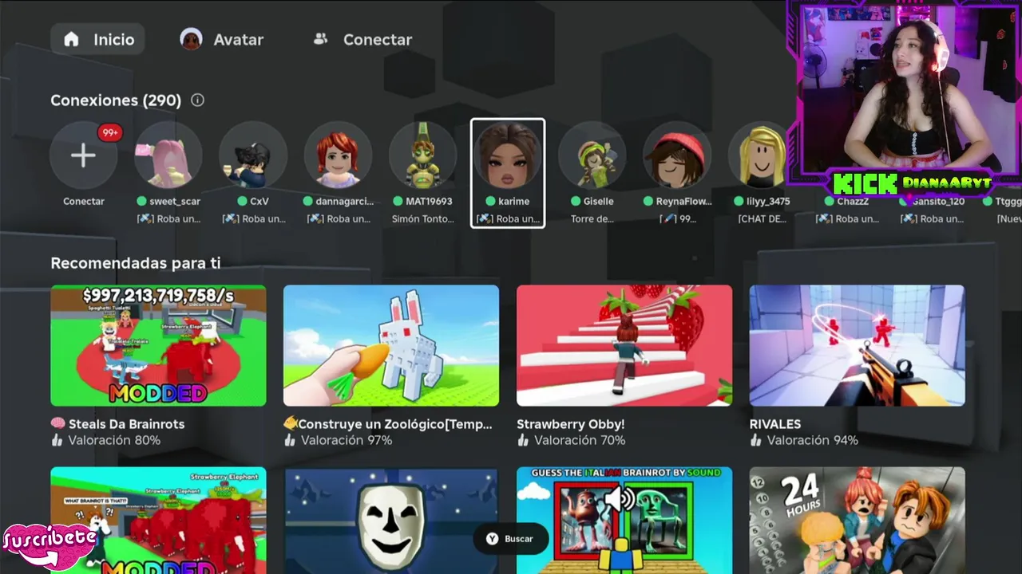This screenshot has width=1022, height=574.
Task: Open Construye un Zoológico game thumbnail
Action: coord(391,345)
